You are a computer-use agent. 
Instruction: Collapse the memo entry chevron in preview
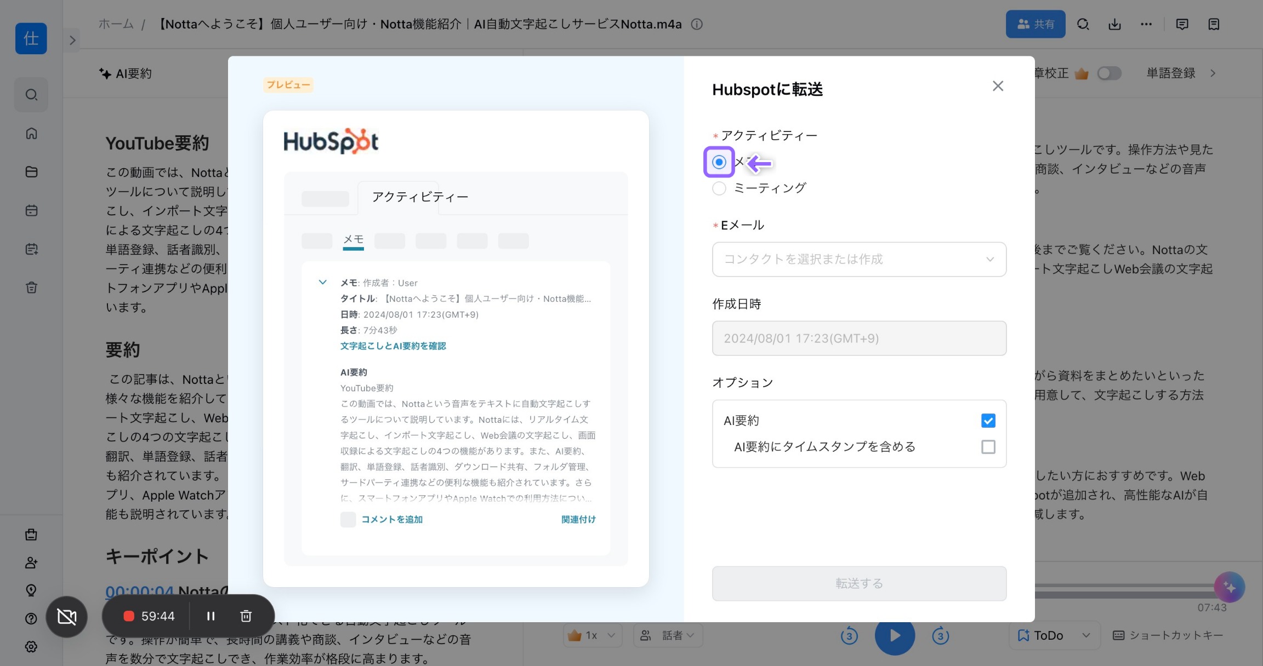click(x=323, y=283)
